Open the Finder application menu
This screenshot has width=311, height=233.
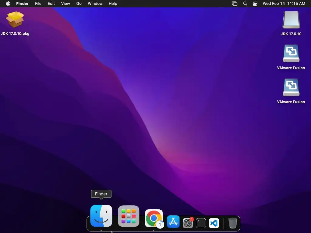point(22,4)
